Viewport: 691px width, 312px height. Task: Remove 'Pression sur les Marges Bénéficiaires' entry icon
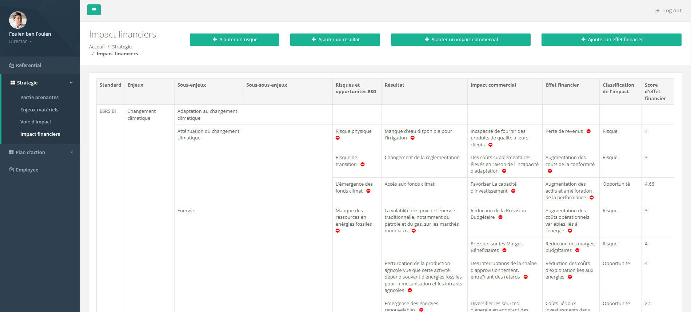pyautogui.click(x=504, y=250)
